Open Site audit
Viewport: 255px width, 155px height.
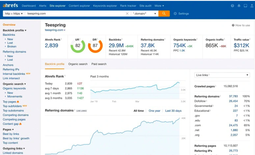point(146,6)
